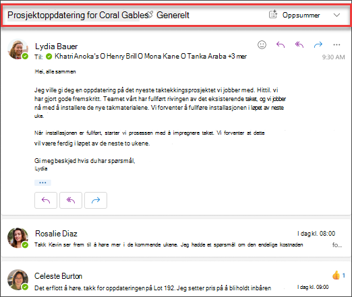Expand the Oppsummer dropdown chevron
Image resolution: width=352 pixels, height=297 pixels.
point(336,15)
